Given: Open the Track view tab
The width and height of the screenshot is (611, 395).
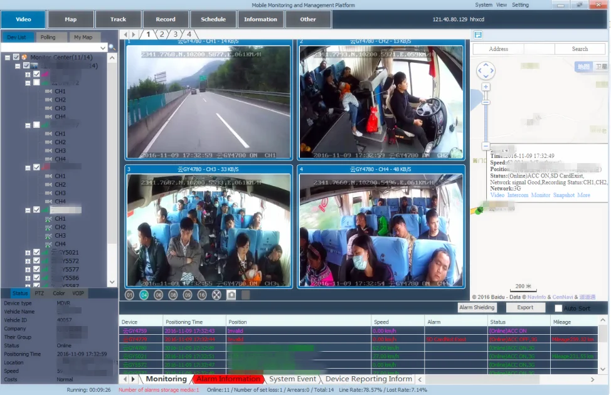Looking at the screenshot, I should tap(118, 19).
